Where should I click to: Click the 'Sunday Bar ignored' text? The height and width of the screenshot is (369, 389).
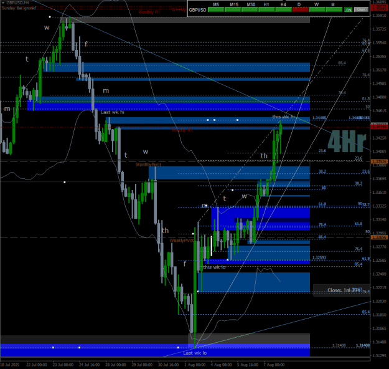click(19, 8)
